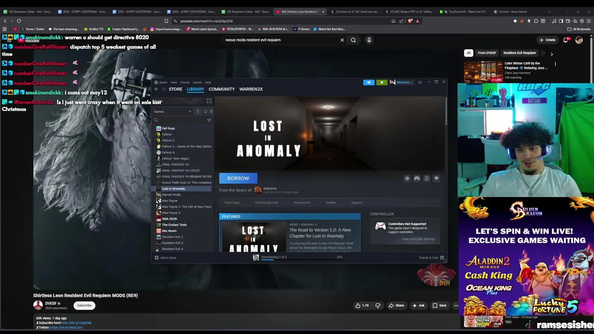Open YouTube notifications bell
594x334 pixels.
click(565, 40)
